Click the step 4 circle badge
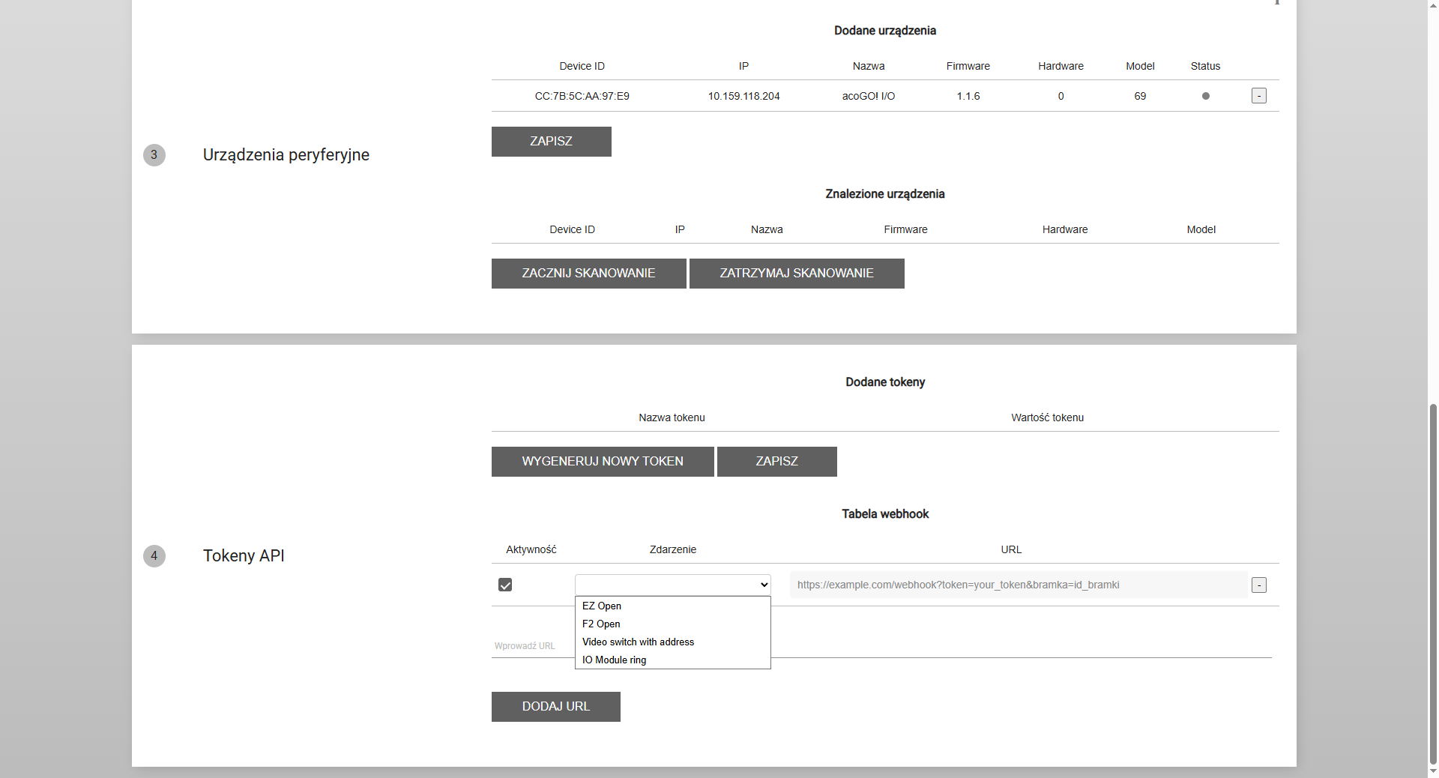Image resolution: width=1439 pixels, height=778 pixels. click(x=154, y=556)
